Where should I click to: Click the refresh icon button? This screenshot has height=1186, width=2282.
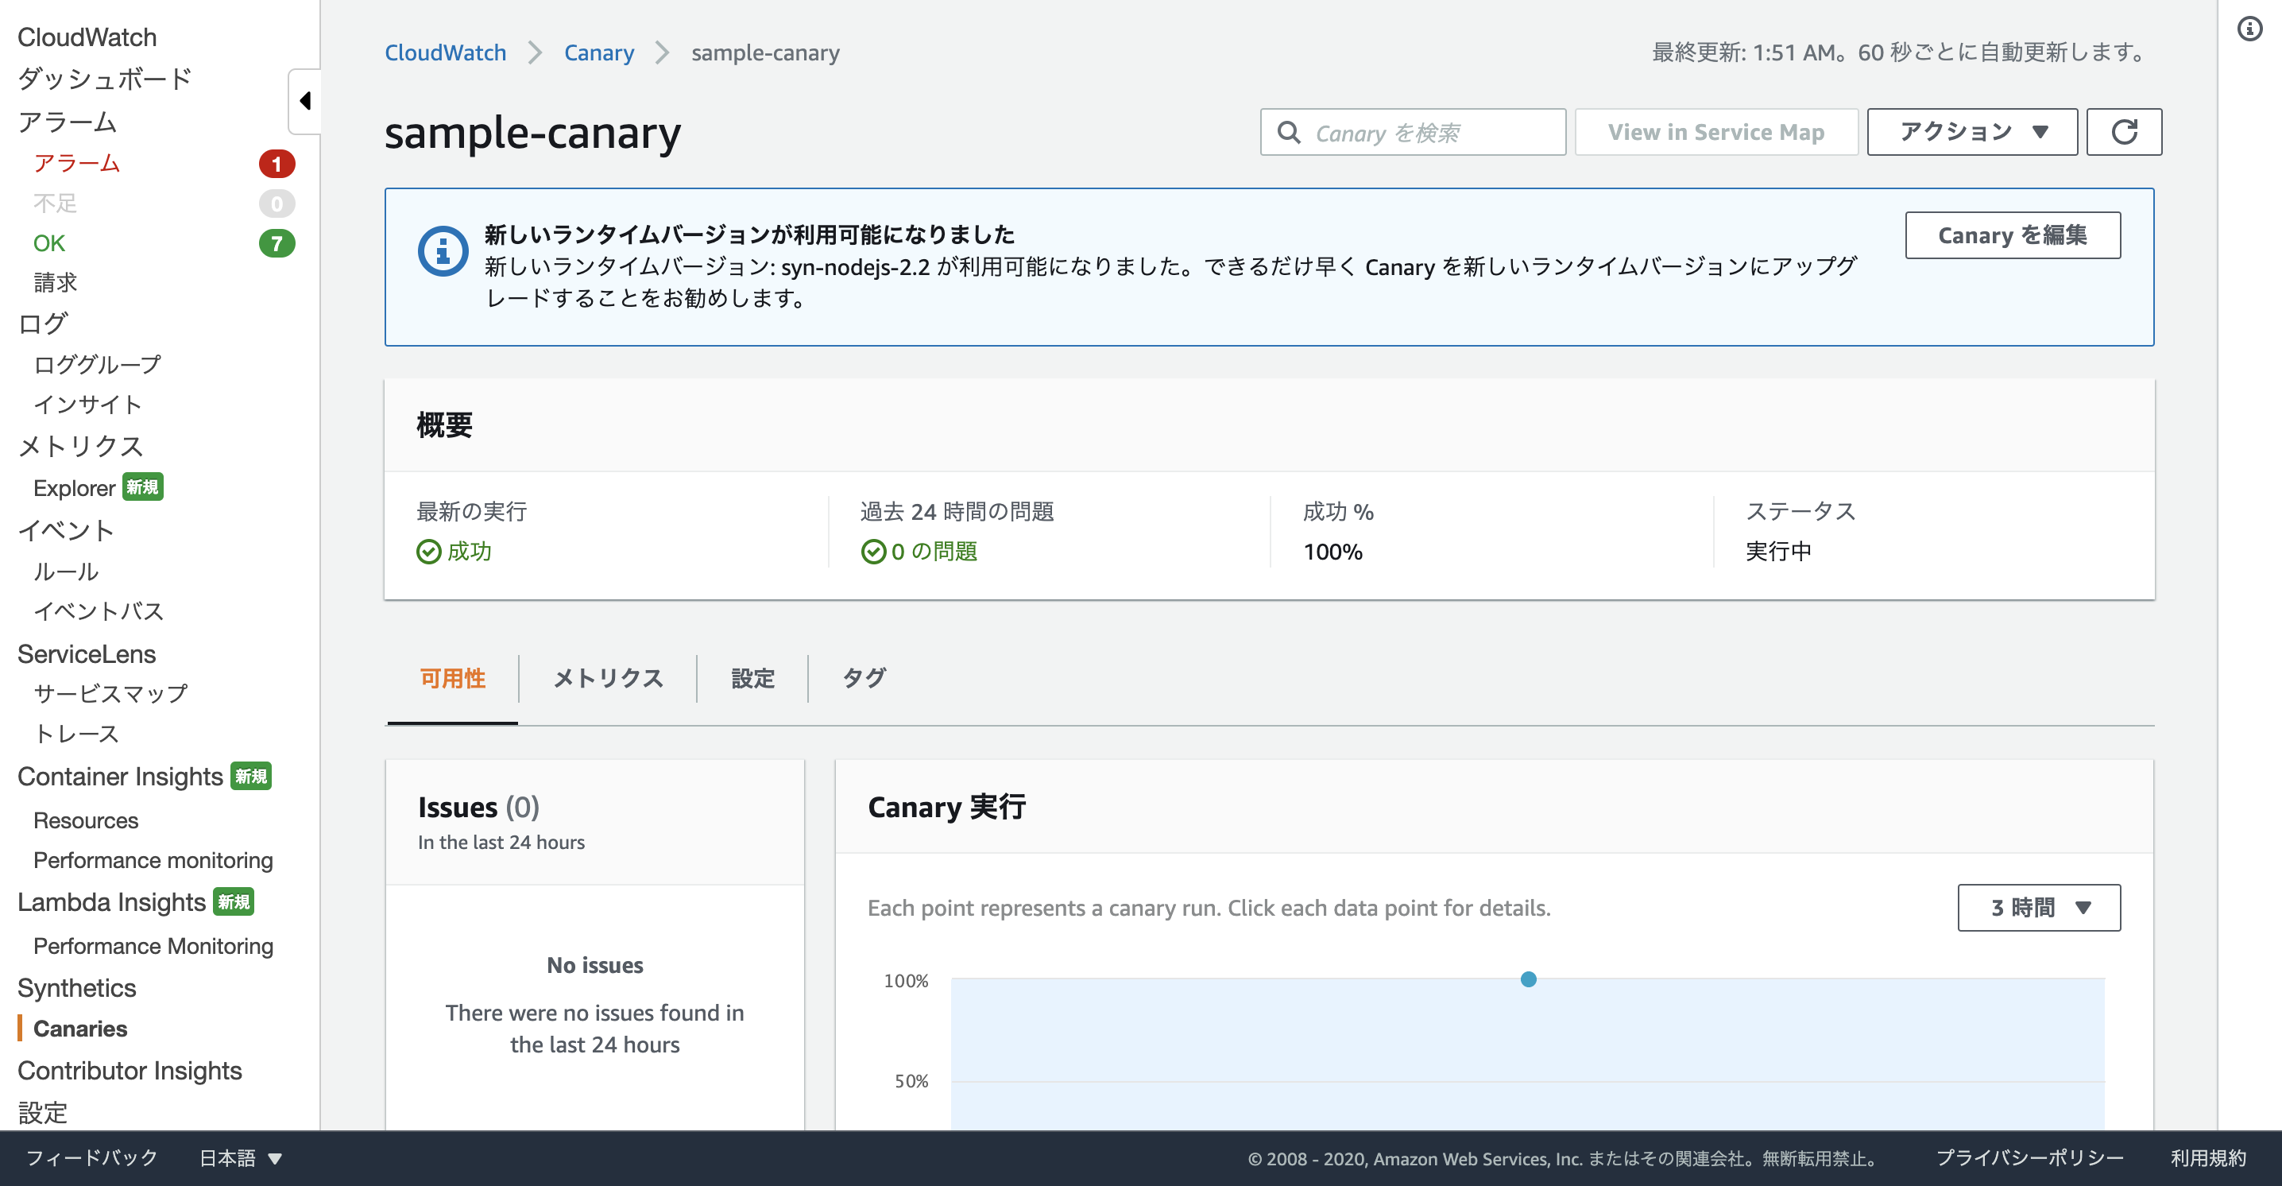click(x=2123, y=132)
